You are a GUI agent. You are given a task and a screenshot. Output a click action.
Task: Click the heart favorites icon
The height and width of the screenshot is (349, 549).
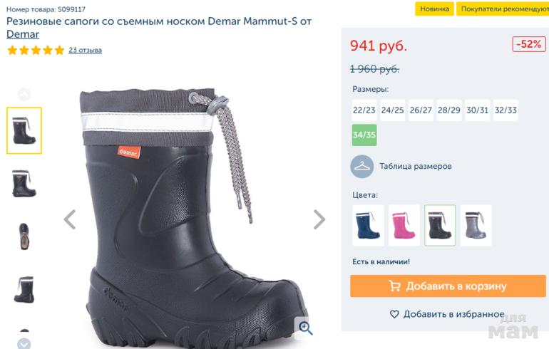394,314
